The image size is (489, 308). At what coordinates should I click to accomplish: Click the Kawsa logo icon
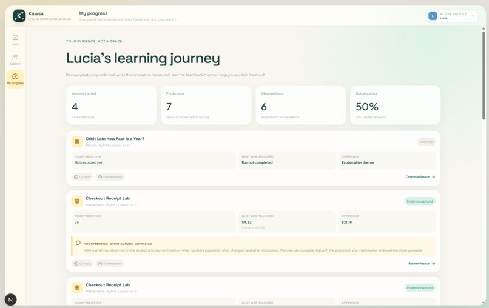tap(19, 16)
